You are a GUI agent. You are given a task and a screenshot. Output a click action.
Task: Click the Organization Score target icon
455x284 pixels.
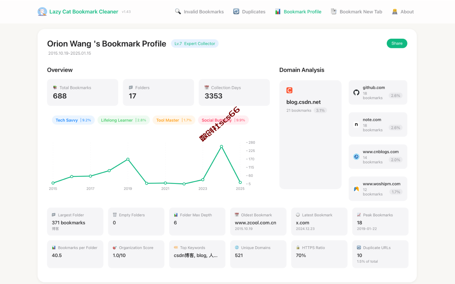tap(115, 247)
